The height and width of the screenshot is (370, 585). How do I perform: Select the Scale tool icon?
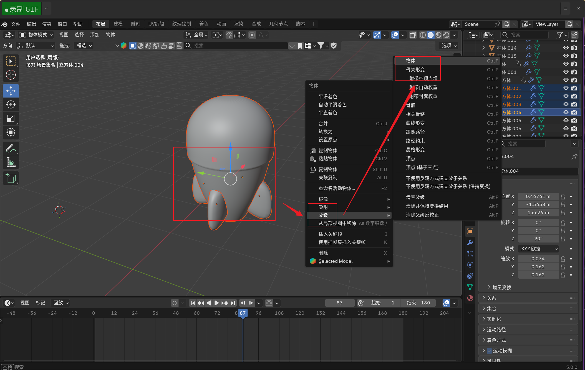(11, 119)
